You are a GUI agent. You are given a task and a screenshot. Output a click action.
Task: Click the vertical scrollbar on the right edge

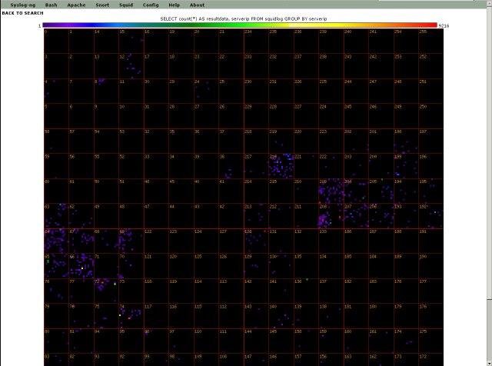click(488, 185)
